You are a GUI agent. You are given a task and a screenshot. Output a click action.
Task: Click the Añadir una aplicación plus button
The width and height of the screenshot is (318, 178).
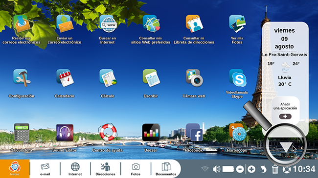(285, 117)
